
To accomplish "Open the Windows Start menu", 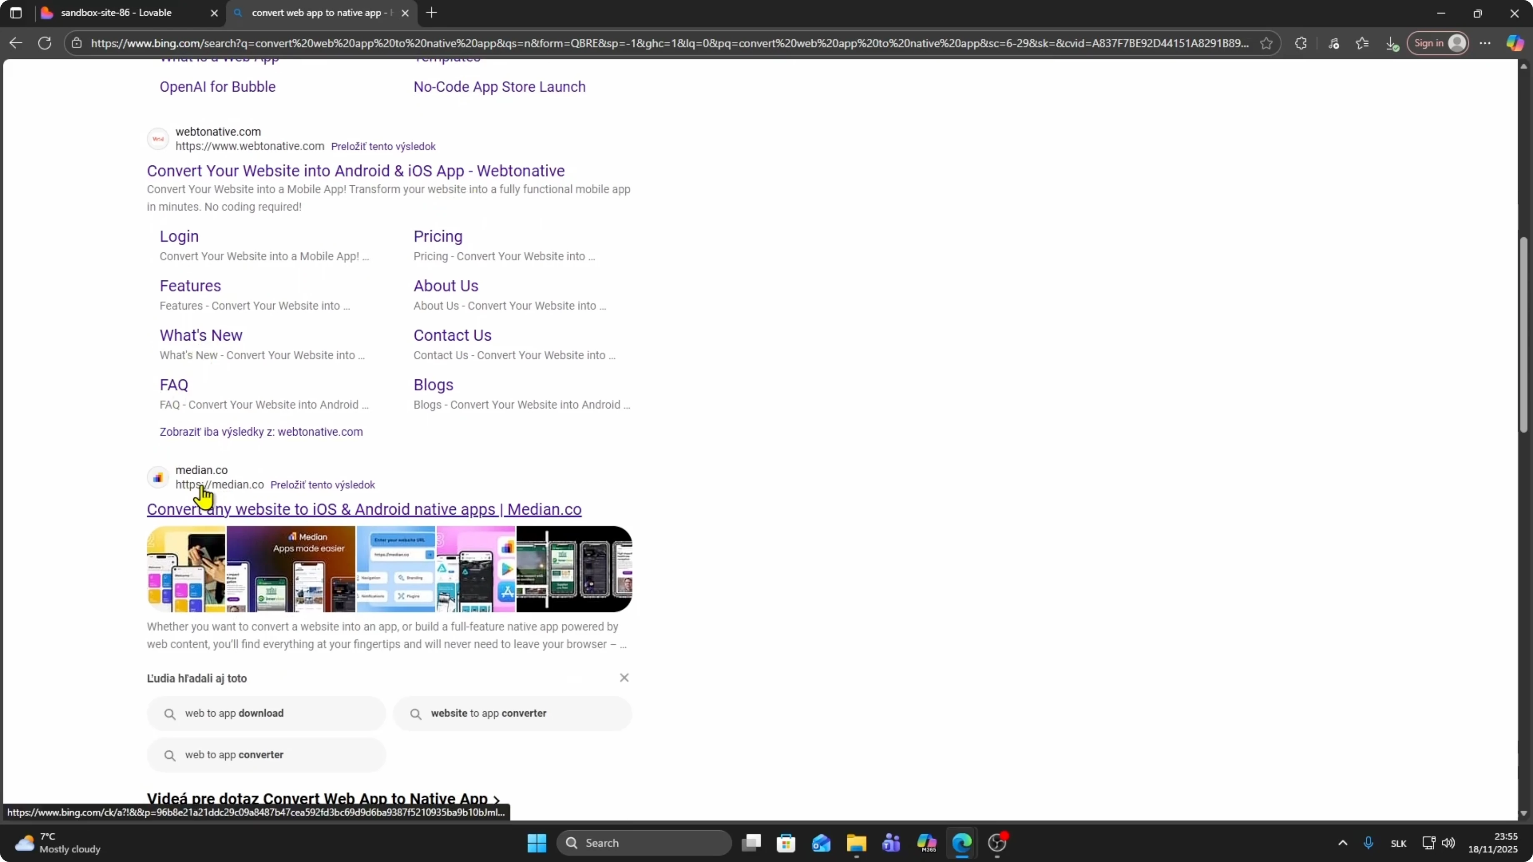I will 537,843.
